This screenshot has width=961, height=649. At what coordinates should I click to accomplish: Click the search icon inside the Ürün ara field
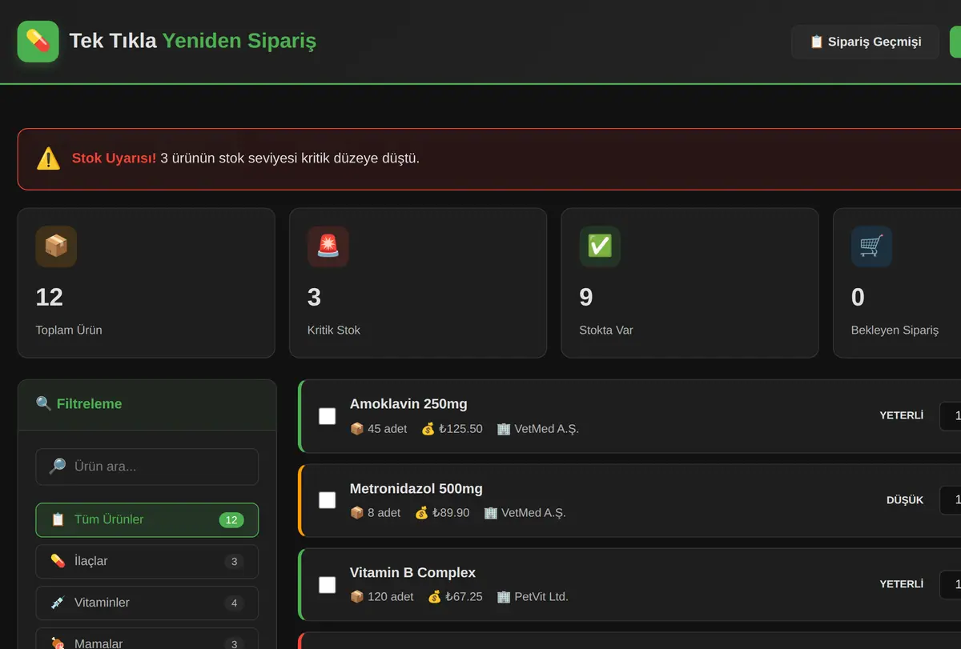(x=58, y=467)
